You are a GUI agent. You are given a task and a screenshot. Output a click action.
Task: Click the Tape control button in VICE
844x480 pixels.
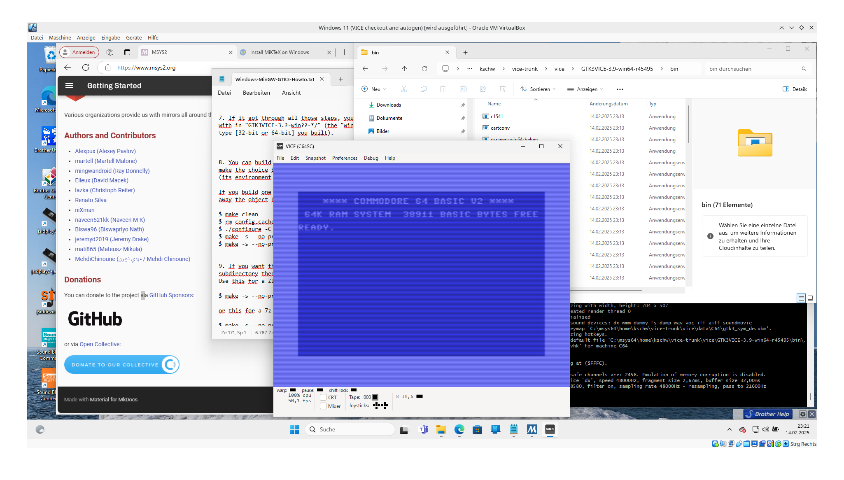coord(375,397)
